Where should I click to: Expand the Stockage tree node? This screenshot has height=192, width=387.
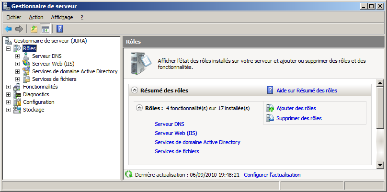[8, 110]
